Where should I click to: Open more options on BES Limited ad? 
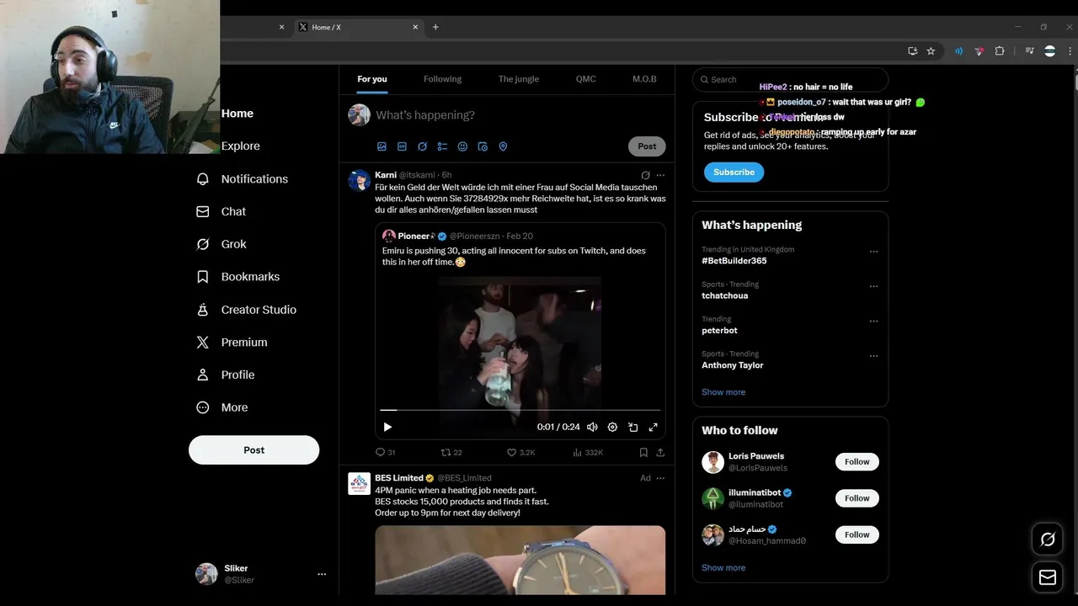point(660,478)
